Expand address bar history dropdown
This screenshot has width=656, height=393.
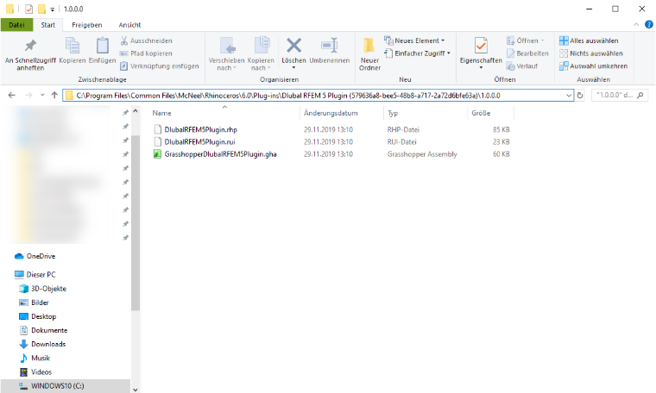click(569, 95)
